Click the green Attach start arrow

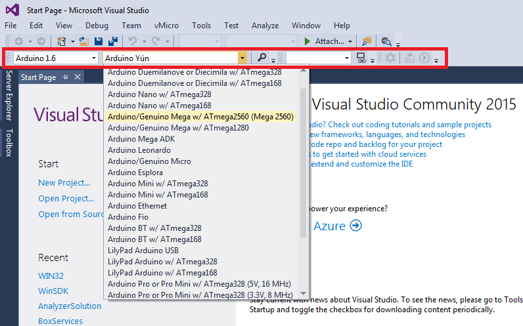click(x=307, y=41)
